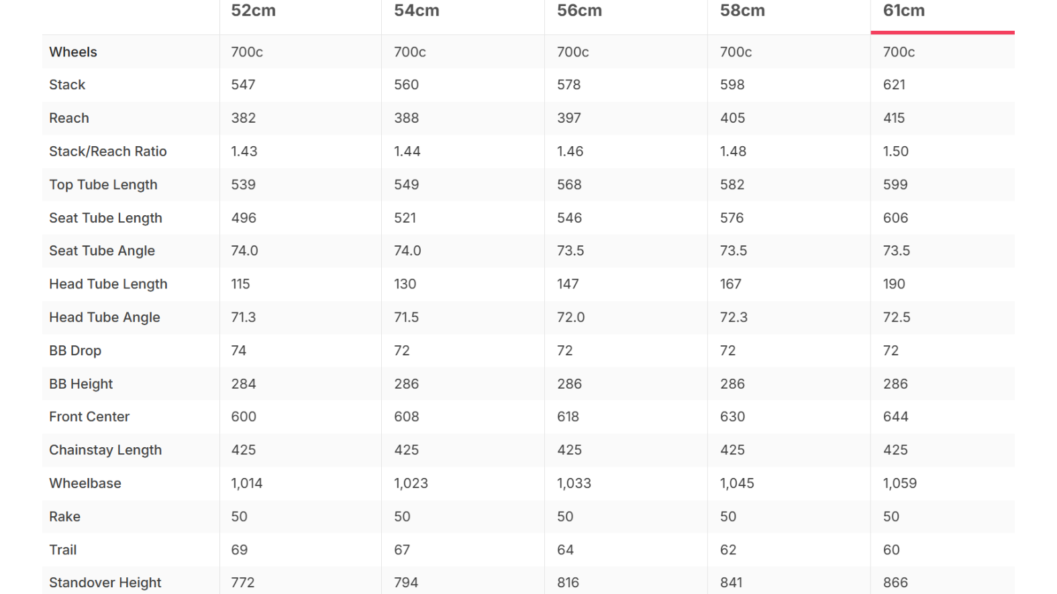Image resolution: width=1057 pixels, height=594 pixels.
Task: Click the Stack/Reach Ratio row label
Action: (108, 152)
